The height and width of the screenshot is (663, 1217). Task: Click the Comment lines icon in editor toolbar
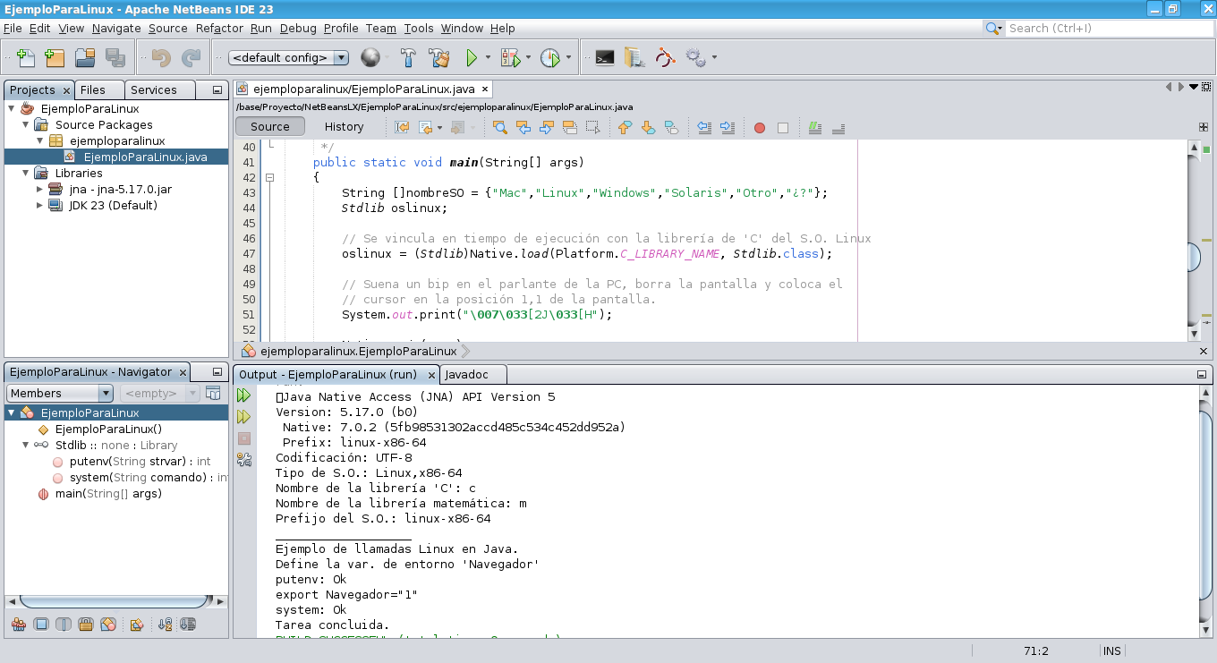[x=814, y=127]
